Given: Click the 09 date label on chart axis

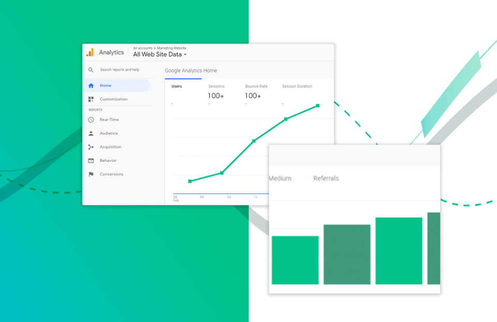Looking at the screenshot, I should point(202,197).
